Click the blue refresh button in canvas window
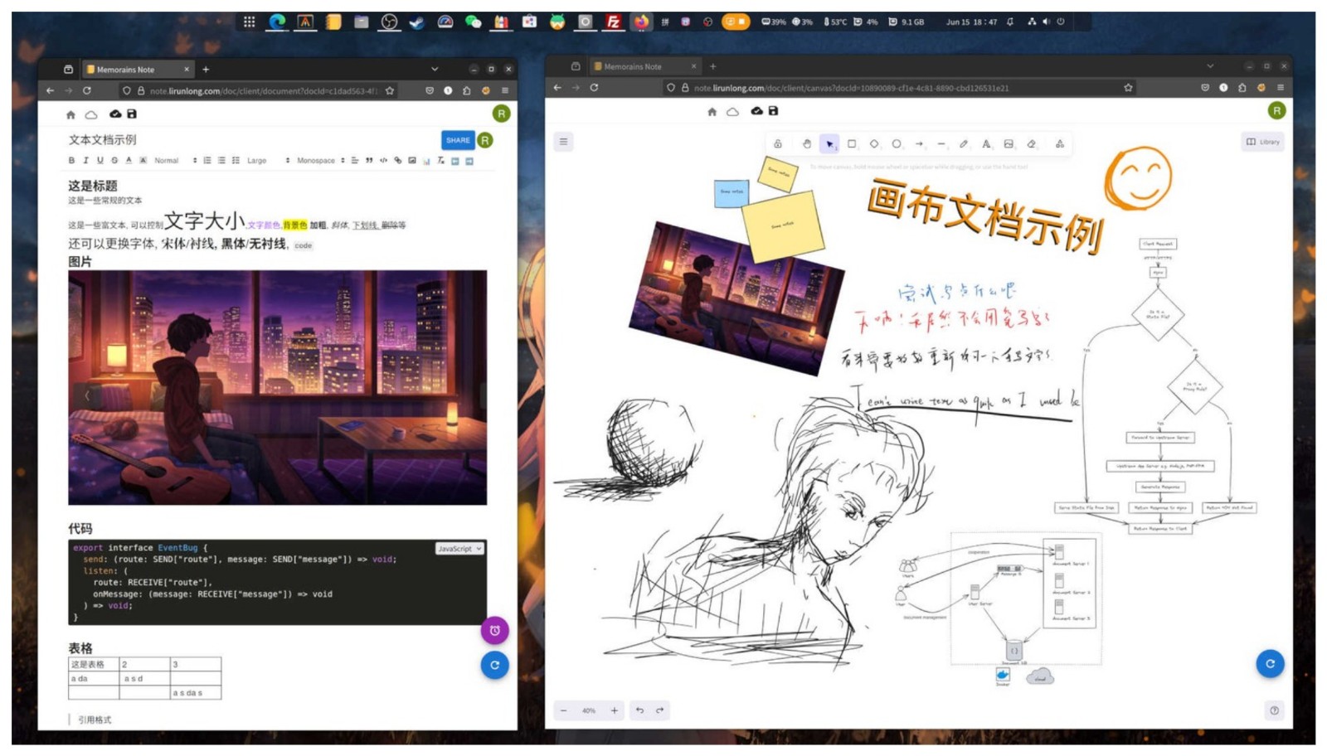 [x=1270, y=663]
